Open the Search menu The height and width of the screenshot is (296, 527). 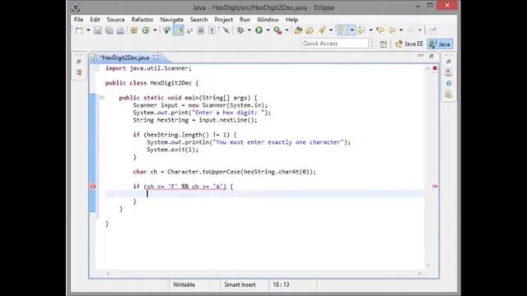(x=198, y=20)
